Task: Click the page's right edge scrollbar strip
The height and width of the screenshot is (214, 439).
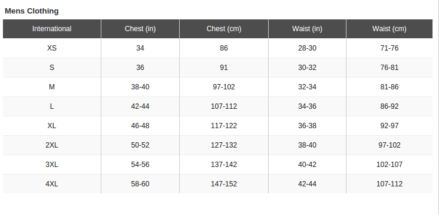Action: click(x=437, y=107)
